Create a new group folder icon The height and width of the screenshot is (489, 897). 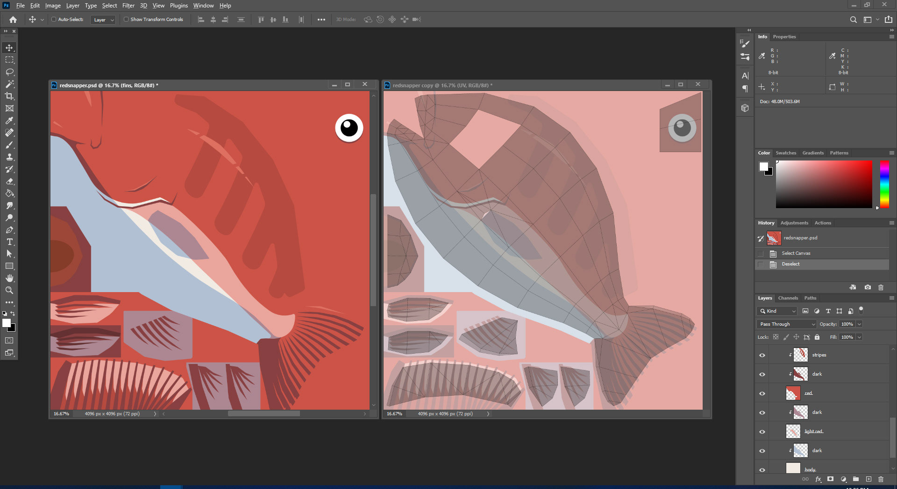(x=856, y=479)
